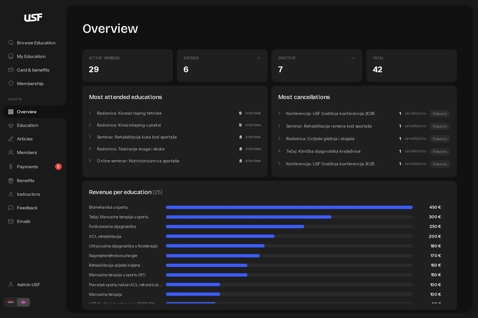Image resolution: width=478 pixels, height=318 pixels.
Task: Show Reasons for USF Godišnja konferencija 2026
Action: [x=440, y=114]
